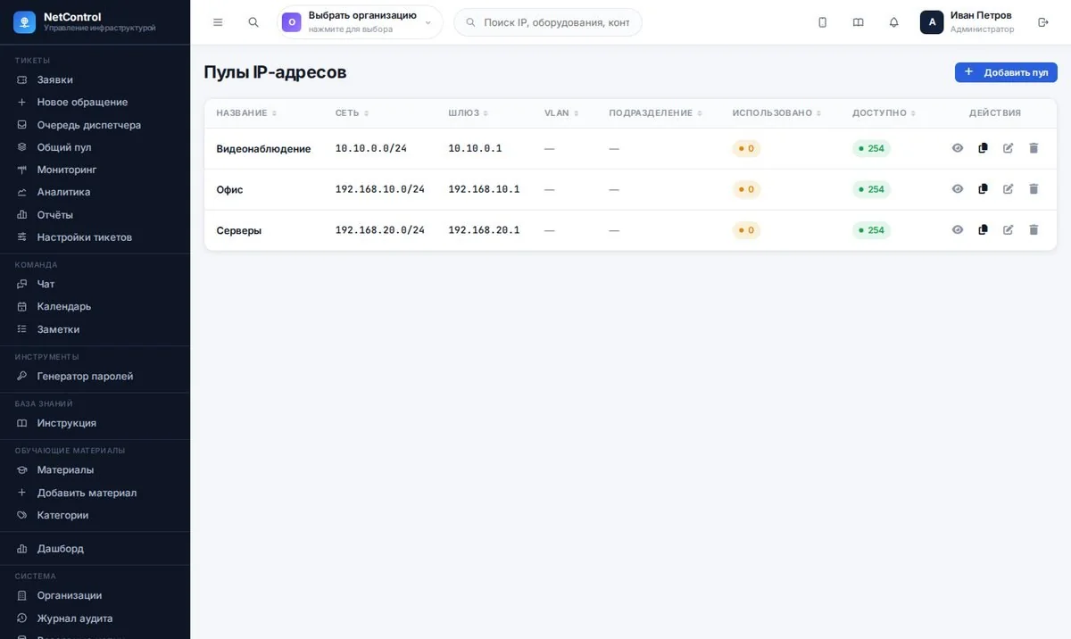Image resolution: width=1071 pixels, height=639 pixels.
Task: Sort the table by Доступно column
Action: coord(884,113)
